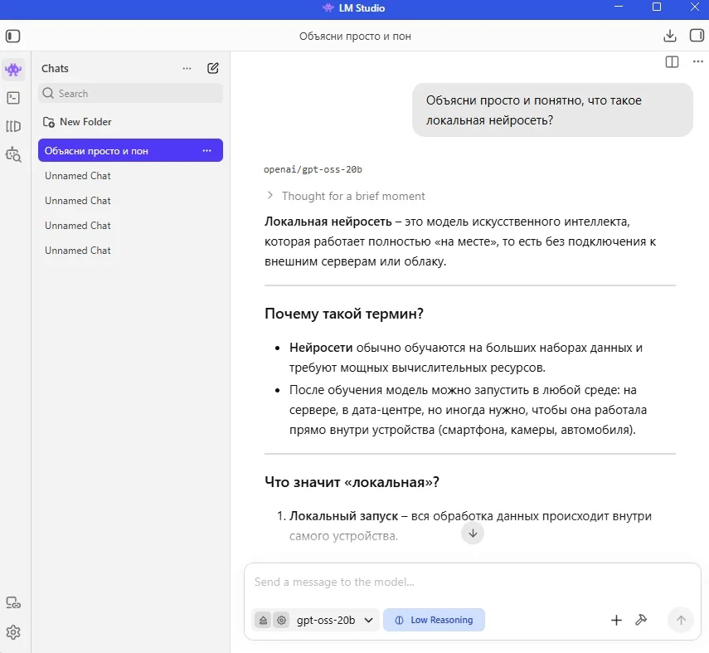Open the app settings gear icon
This screenshot has height=653, width=709.
(x=13, y=632)
